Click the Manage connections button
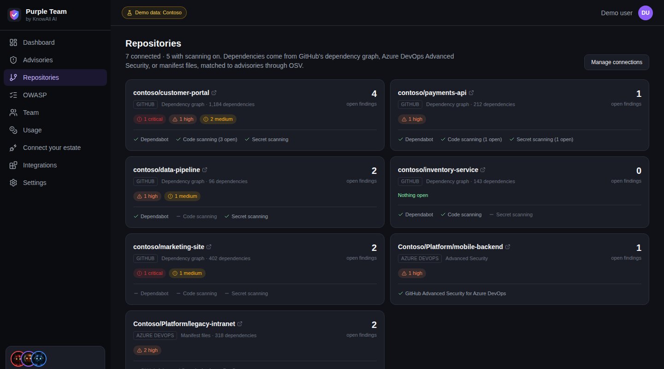This screenshot has width=664, height=369. [617, 62]
